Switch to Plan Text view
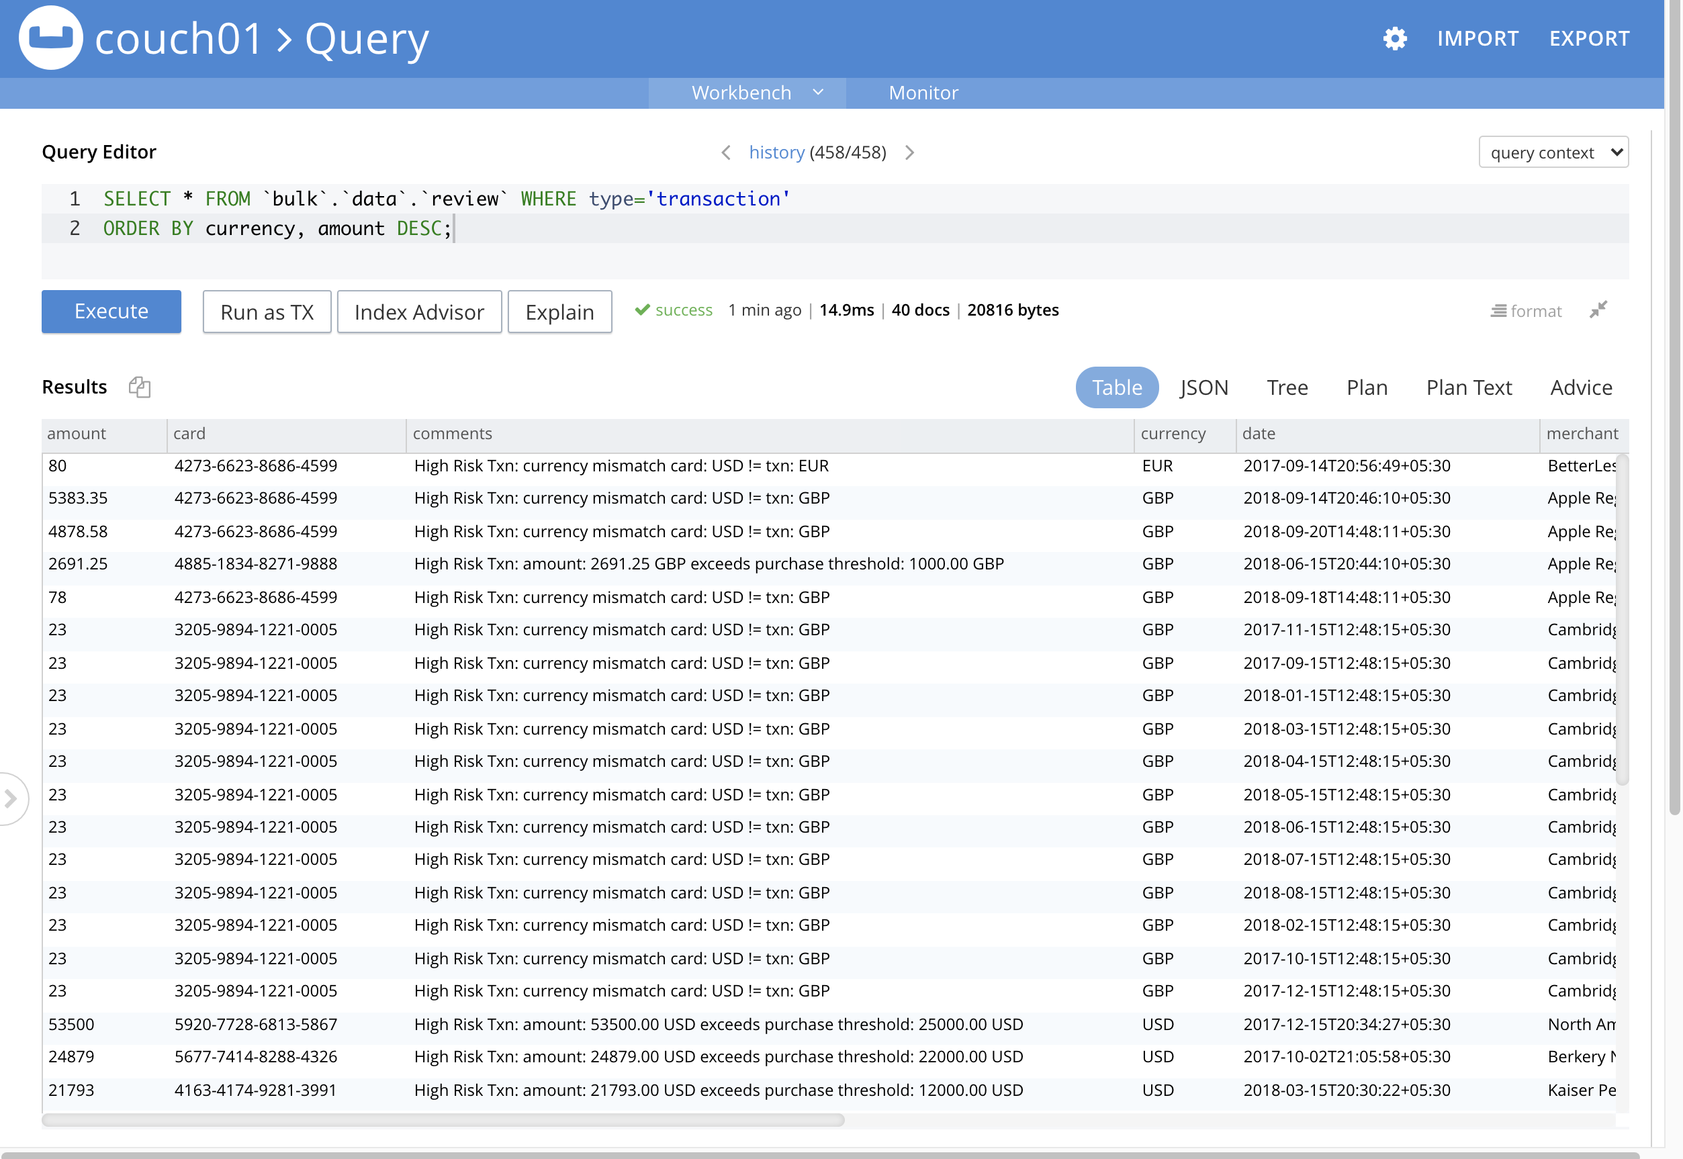The height and width of the screenshot is (1159, 1683). (1469, 387)
